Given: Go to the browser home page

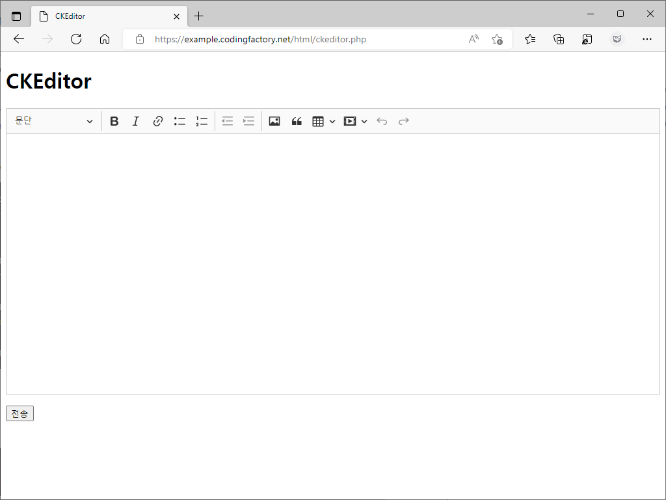Looking at the screenshot, I should (x=105, y=39).
